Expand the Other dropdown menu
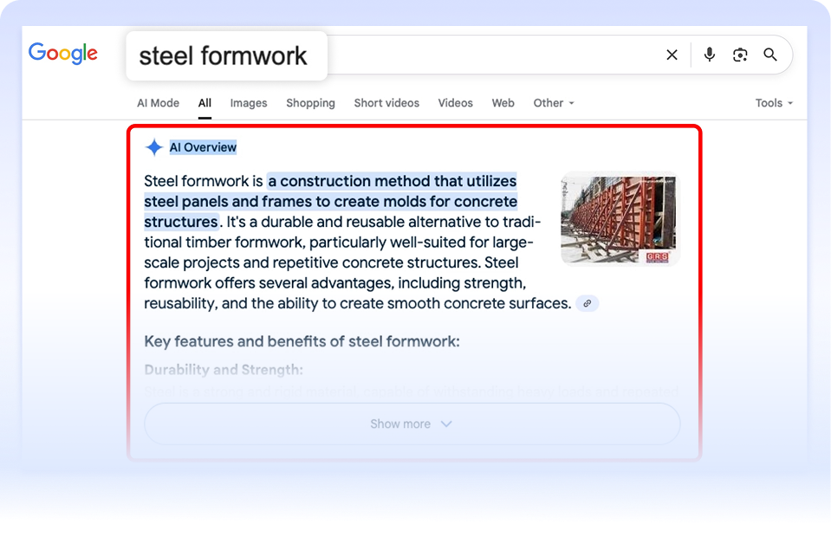The width and height of the screenshot is (831, 550). (x=554, y=103)
